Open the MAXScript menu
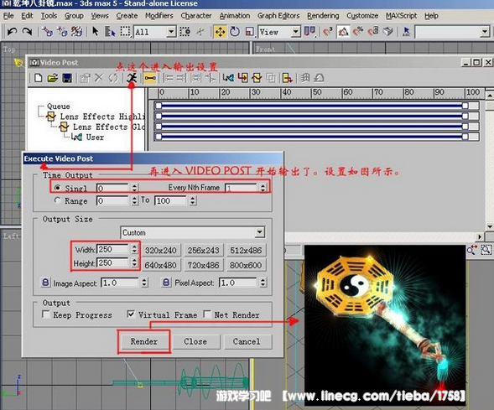The width and height of the screenshot is (494, 410). point(402,16)
